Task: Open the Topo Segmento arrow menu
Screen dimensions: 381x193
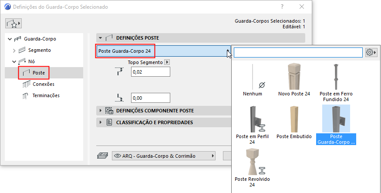Action: point(167,62)
